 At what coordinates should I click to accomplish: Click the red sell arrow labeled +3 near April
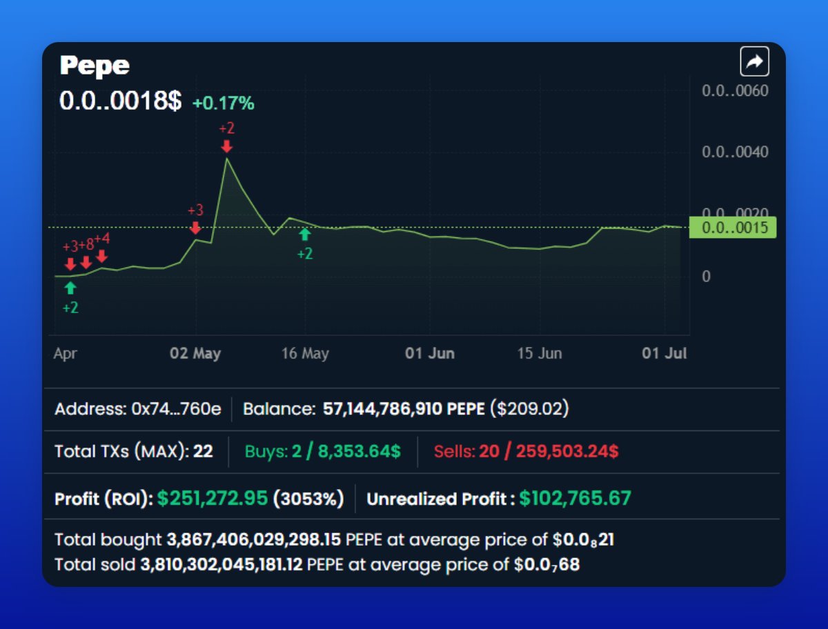pyautogui.click(x=70, y=264)
